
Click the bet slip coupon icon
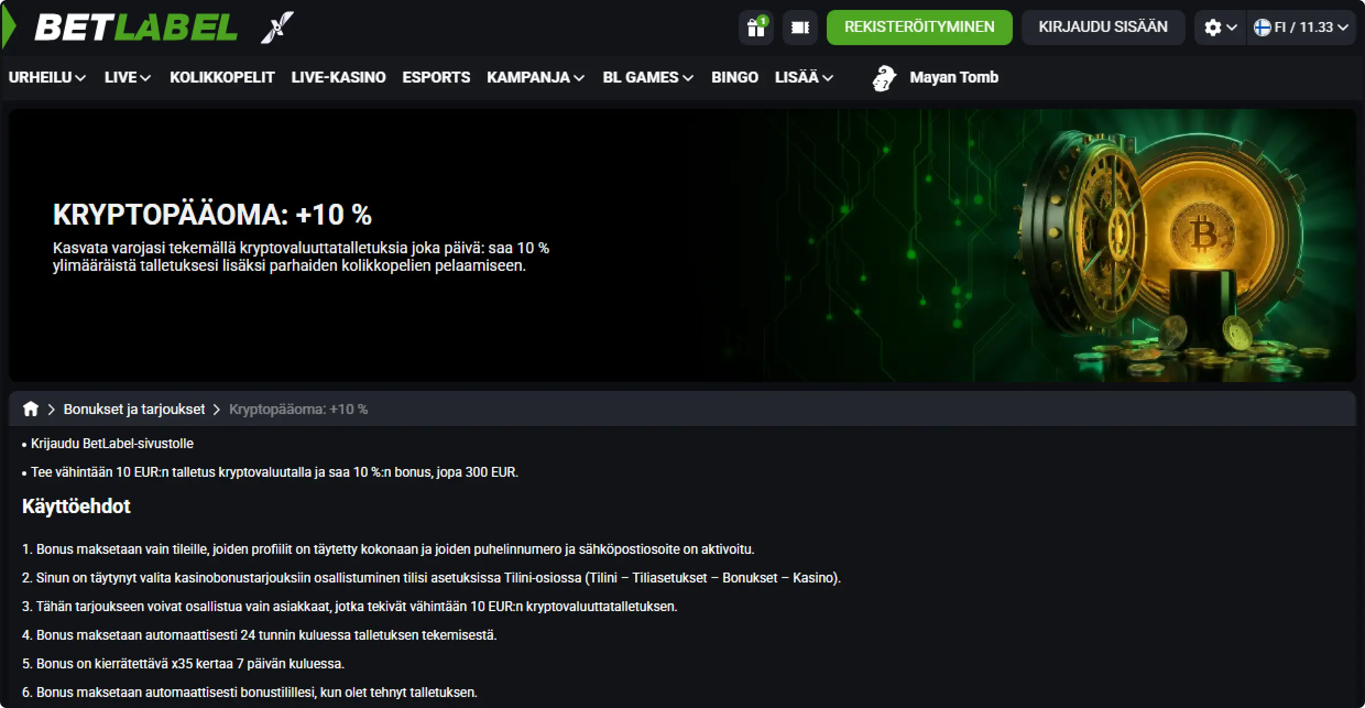pyautogui.click(x=800, y=27)
